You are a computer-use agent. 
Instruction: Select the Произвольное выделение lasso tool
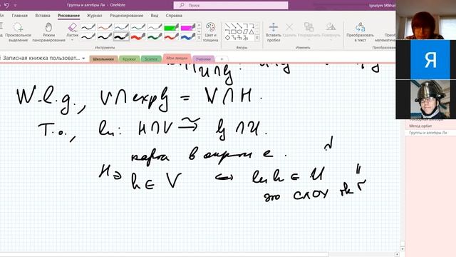click(x=18, y=32)
